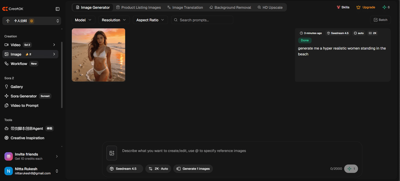
Task: Click the CreatOK logo
Action: 13,9
